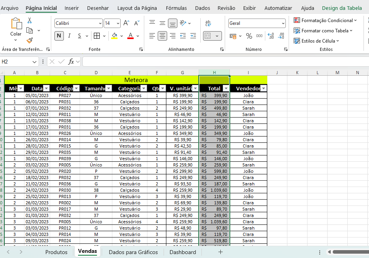
Task: Add a new sheet with plus
Action: coord(220,252)
